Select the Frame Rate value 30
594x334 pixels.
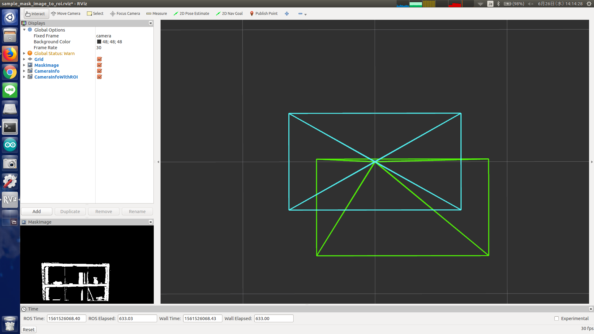tap(99, 48)
